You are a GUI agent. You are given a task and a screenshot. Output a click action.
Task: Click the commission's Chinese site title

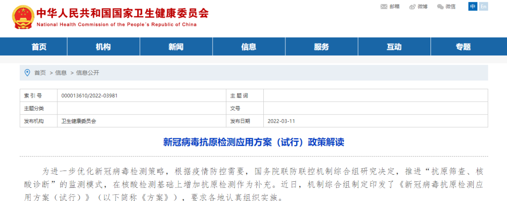click(122, 13)
